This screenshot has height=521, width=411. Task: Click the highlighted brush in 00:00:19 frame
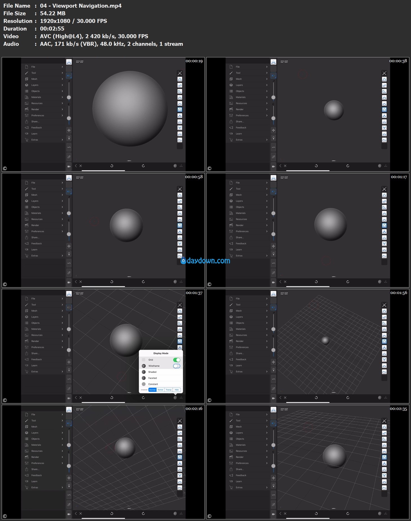pyautogui.click(x=180, y=110)
